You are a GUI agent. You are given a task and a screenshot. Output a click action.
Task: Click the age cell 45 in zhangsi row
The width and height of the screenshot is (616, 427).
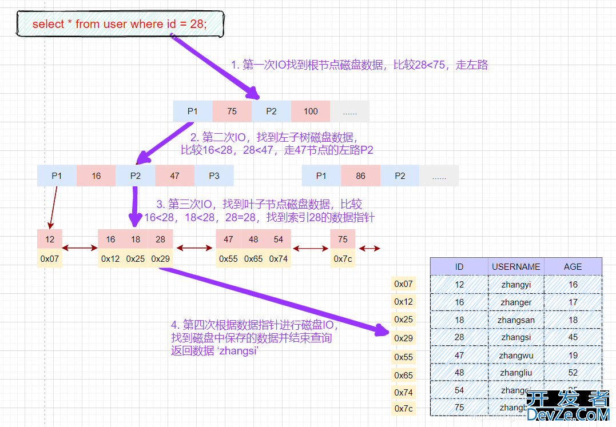(573, 337)
